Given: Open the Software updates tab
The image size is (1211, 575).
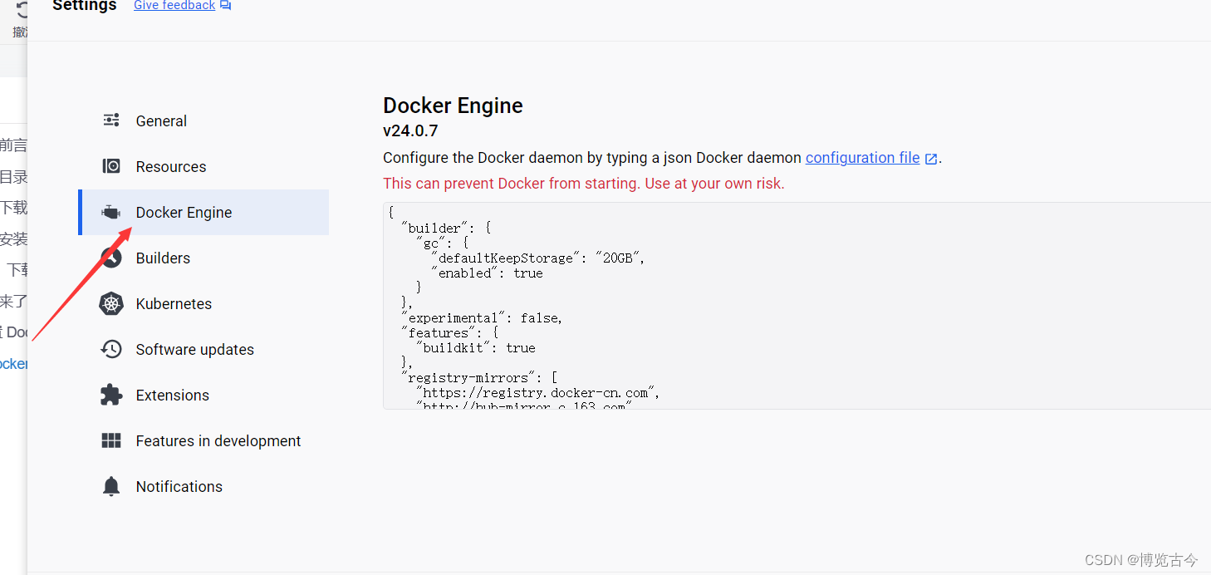Looking at the screenshot, I should [x=203, y=349].
